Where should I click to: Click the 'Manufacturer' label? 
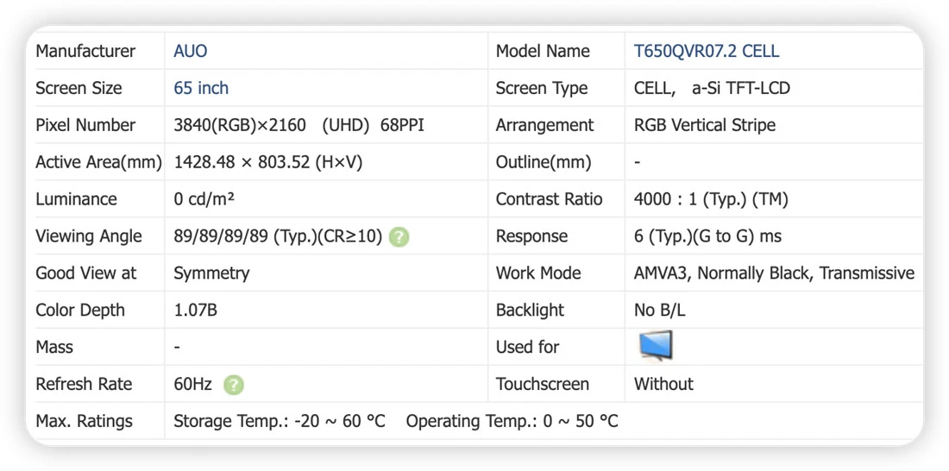85,51
